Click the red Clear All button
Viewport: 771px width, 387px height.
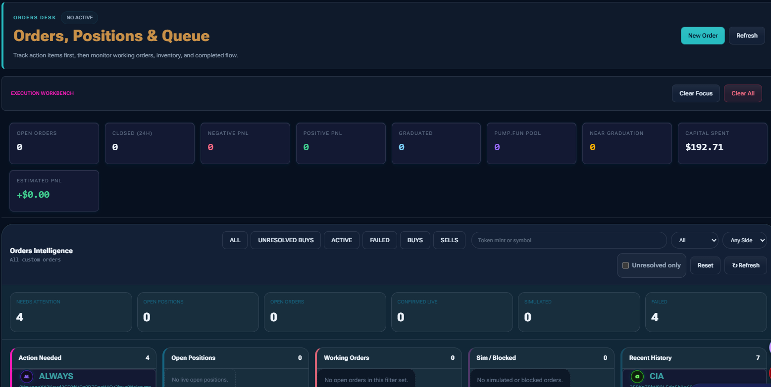click(743, 93)
